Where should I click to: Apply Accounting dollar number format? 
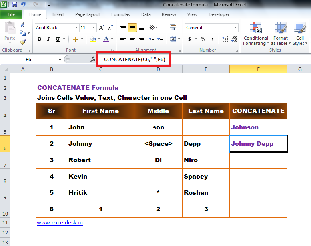click(189, 39)
